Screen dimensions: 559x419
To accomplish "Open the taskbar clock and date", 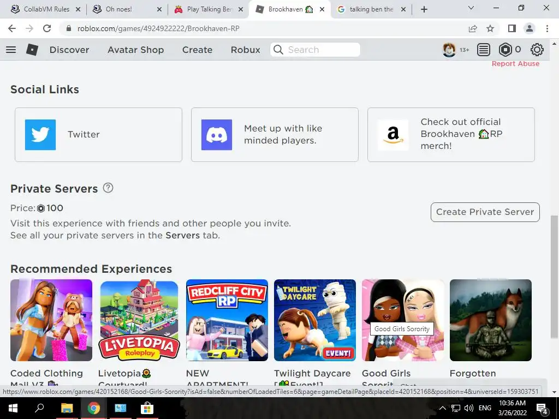I will pos(512,408).
